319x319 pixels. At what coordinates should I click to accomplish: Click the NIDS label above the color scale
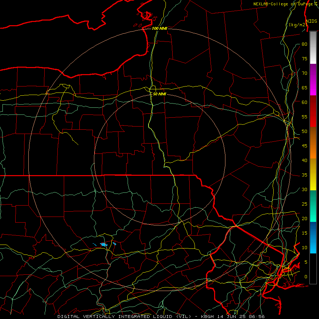[x=311, y=21]
